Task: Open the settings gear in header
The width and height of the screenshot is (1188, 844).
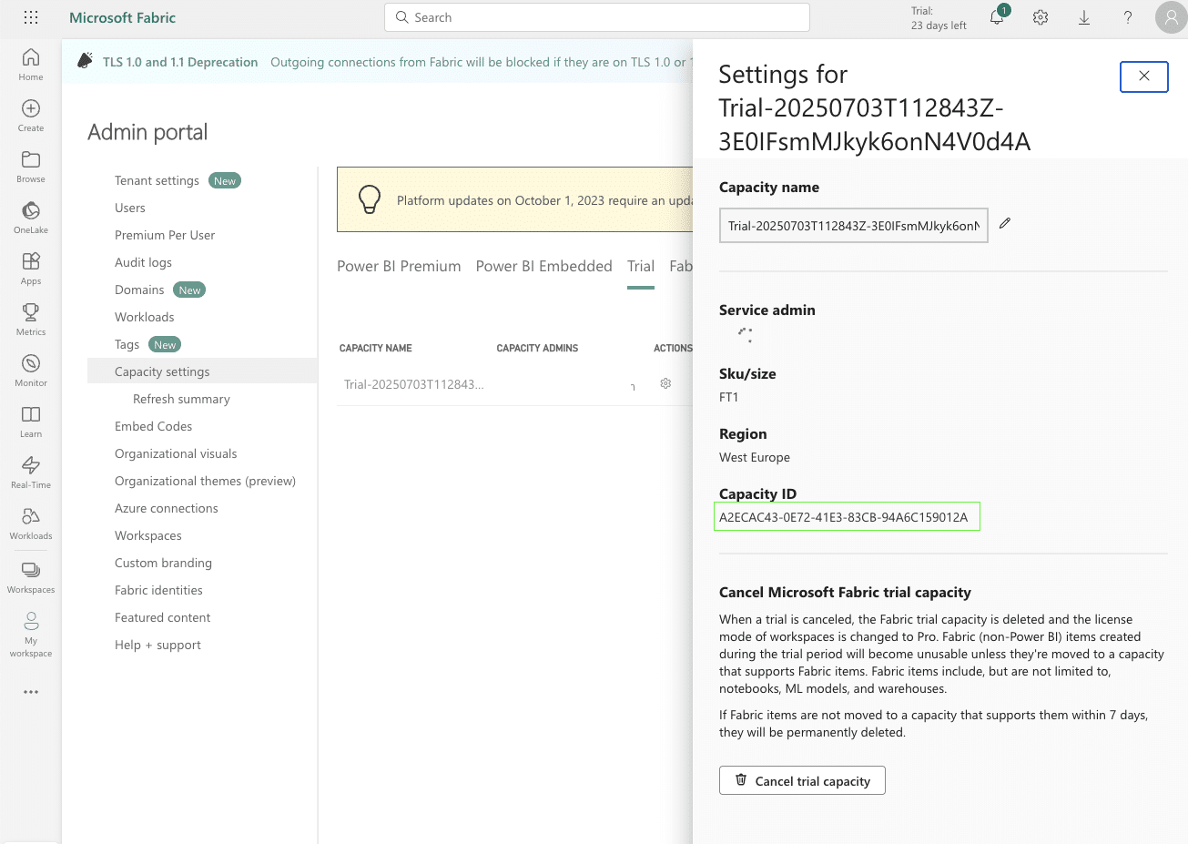Action: (x=1041, y=17)
